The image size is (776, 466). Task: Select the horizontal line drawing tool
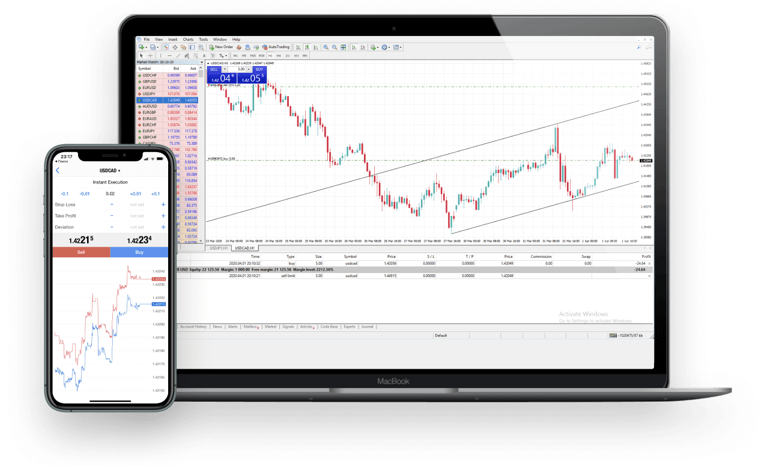(x=169, y=56)
